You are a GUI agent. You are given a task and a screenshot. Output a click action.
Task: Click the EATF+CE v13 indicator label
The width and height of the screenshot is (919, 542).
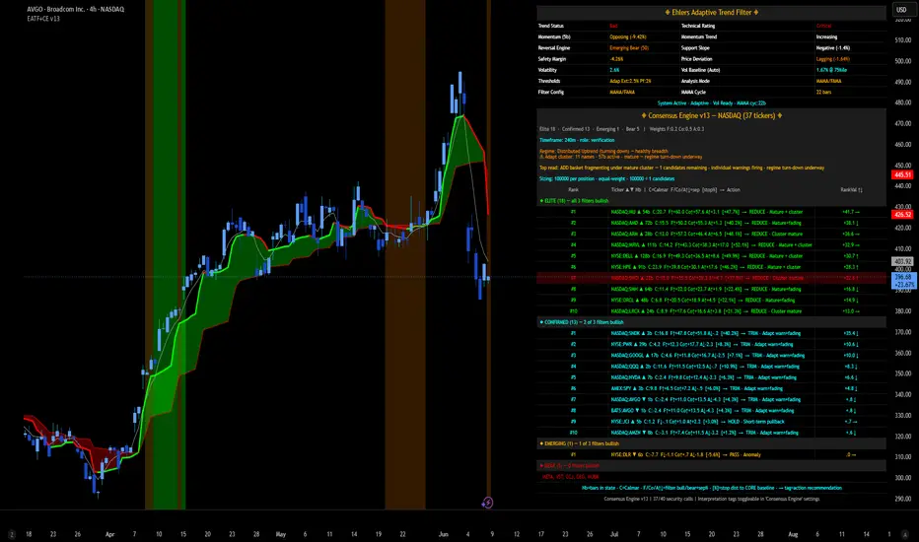tap(43, 19)
